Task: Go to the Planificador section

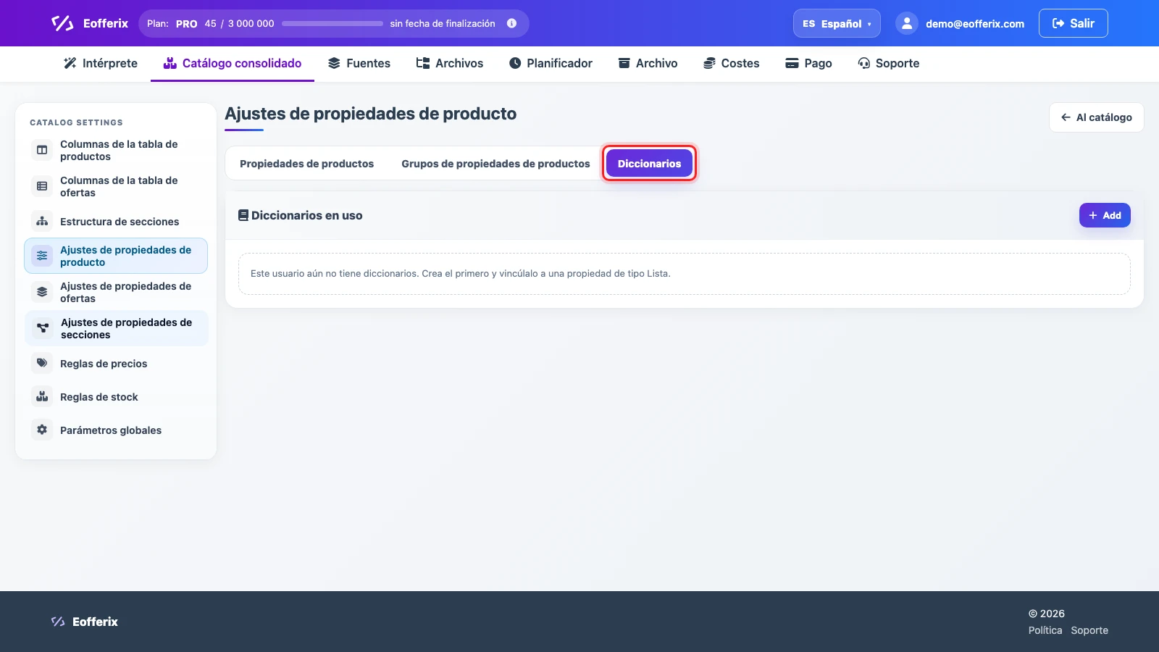Action: [551, 63]
